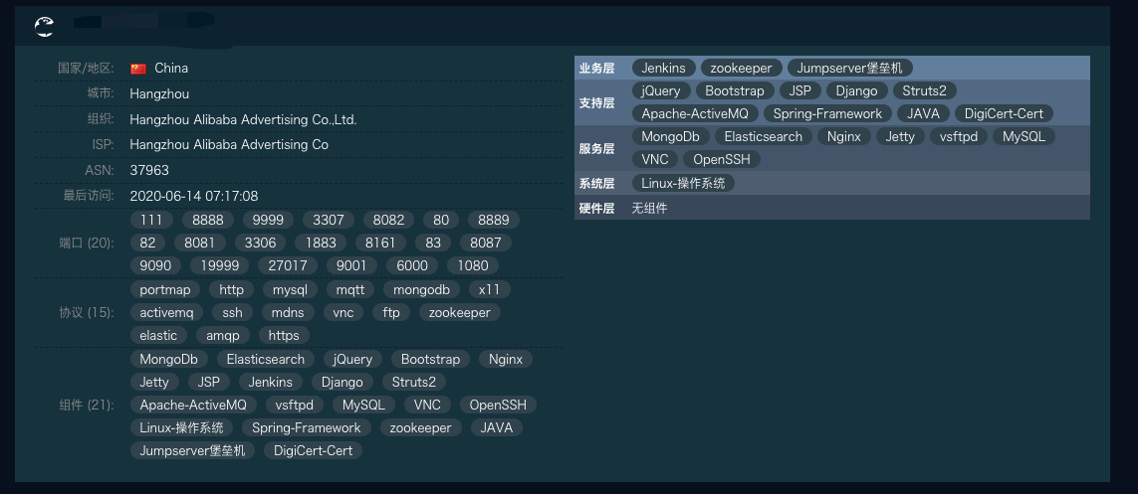The image size is (1138, 494).
Task: Select port tag 1080
Action: [473, 265]
